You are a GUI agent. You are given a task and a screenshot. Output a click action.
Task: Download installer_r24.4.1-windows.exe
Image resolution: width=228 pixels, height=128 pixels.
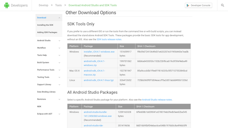99,52
